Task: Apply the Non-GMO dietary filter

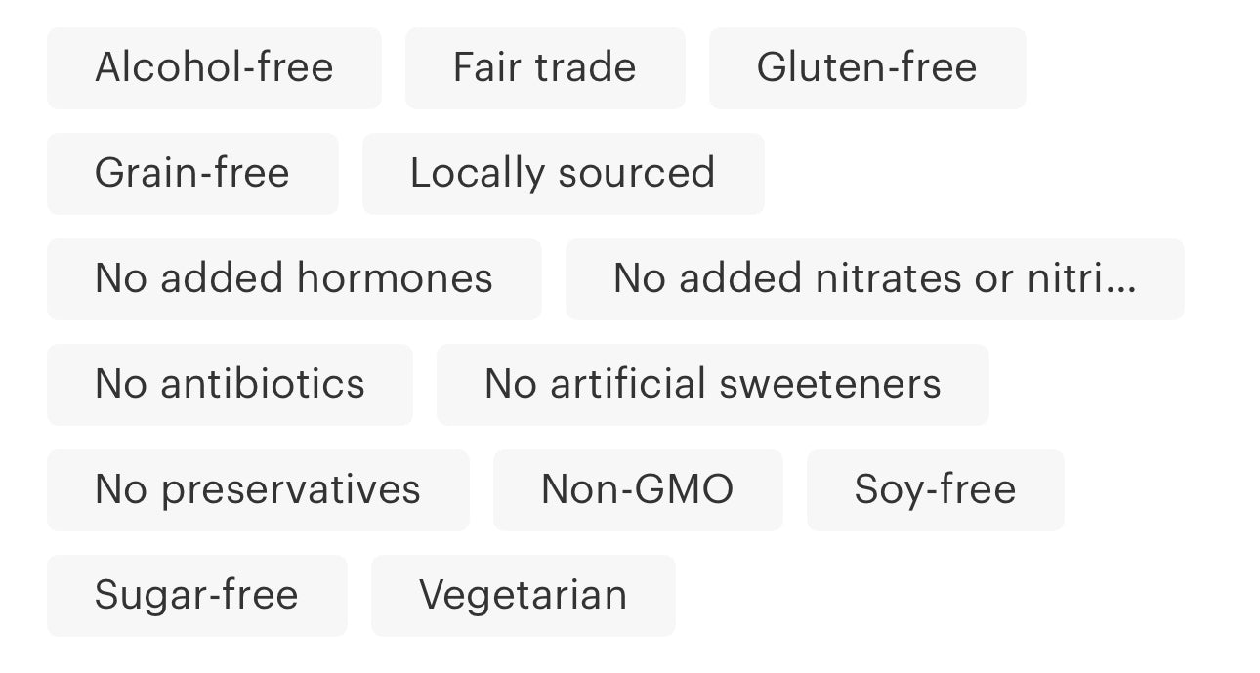Action: 638,490
